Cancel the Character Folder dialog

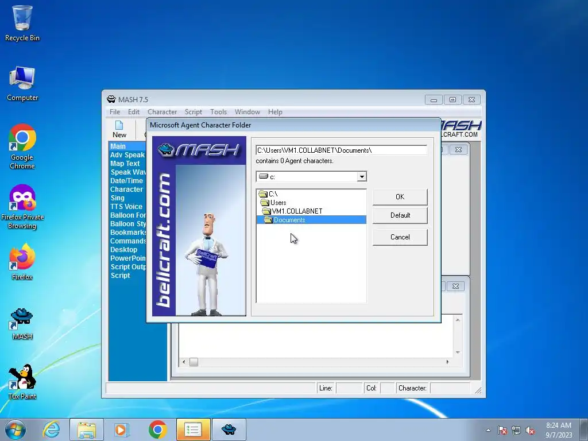[x=400, y=237]
